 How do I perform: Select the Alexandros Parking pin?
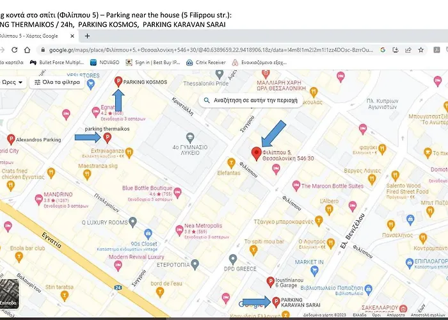(x=11, y=140)
